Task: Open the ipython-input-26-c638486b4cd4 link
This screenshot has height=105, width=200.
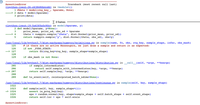Action: (x=28, y=7)
